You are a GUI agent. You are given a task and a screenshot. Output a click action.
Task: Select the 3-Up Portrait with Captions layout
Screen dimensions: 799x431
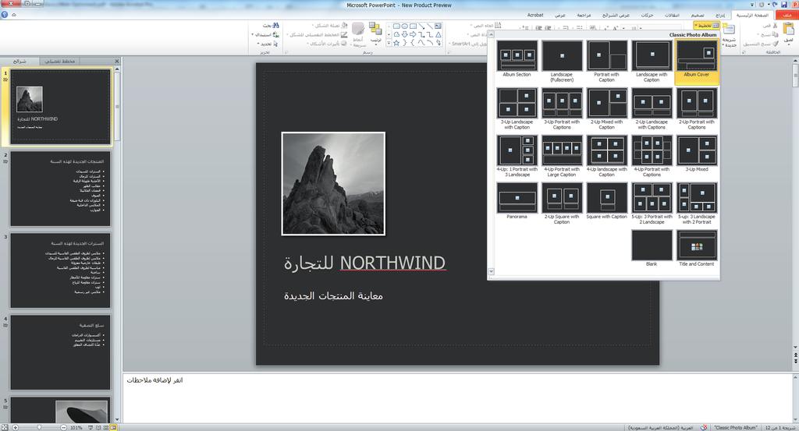(x=562, y=108)
